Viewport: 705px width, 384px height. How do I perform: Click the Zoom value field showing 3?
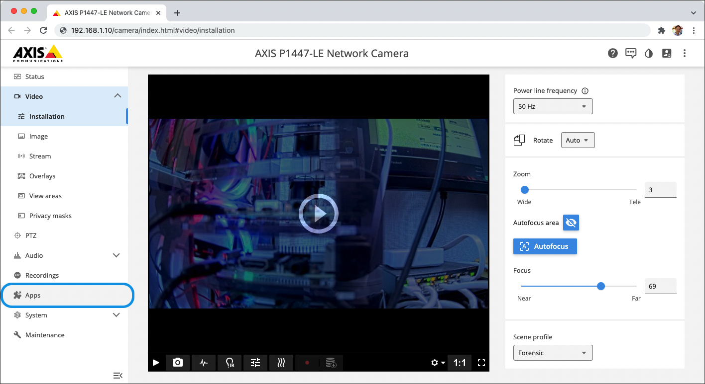coord(661,190)
